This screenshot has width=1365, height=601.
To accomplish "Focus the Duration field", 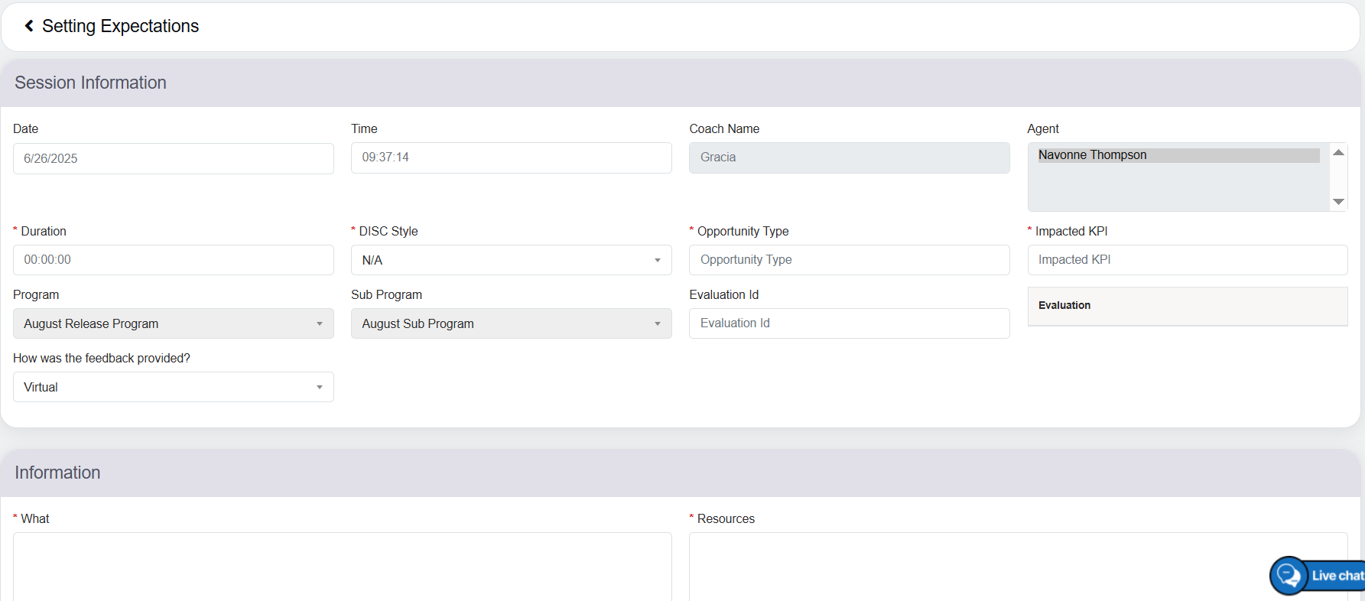I will coord(173,260).
